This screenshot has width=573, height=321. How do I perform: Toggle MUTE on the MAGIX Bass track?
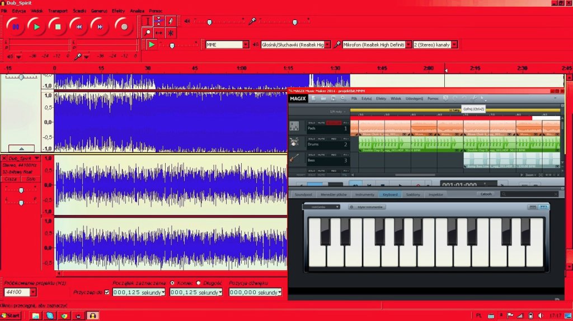point(321,155)
